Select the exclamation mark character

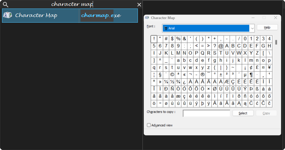tap(154, 39)
